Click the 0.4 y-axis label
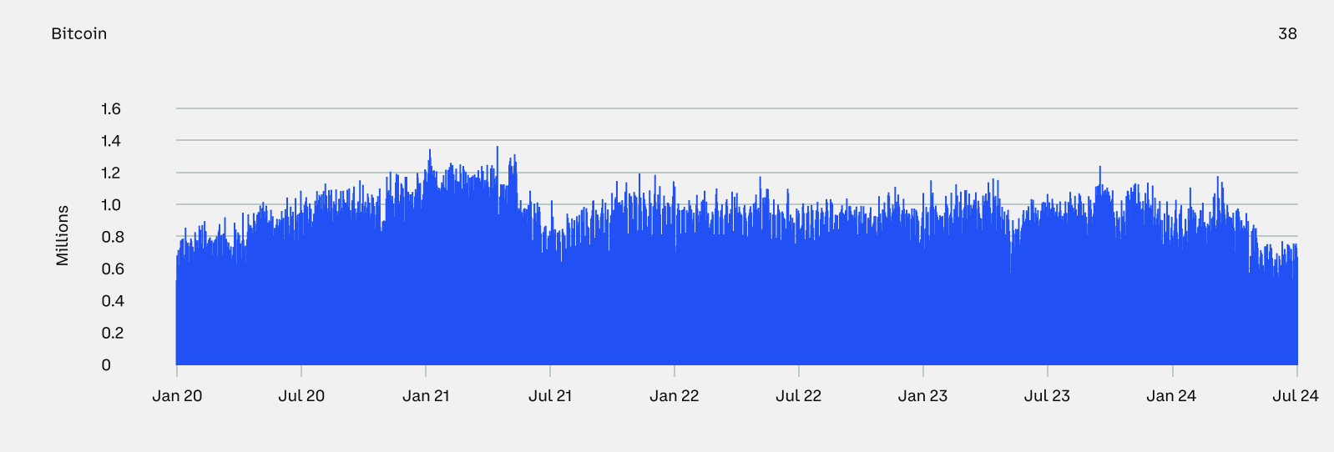 111,301
